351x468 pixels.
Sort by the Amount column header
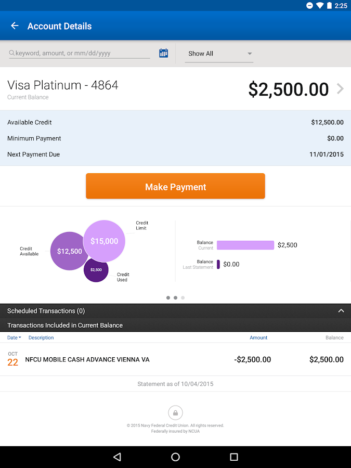(x=258, y=337)
